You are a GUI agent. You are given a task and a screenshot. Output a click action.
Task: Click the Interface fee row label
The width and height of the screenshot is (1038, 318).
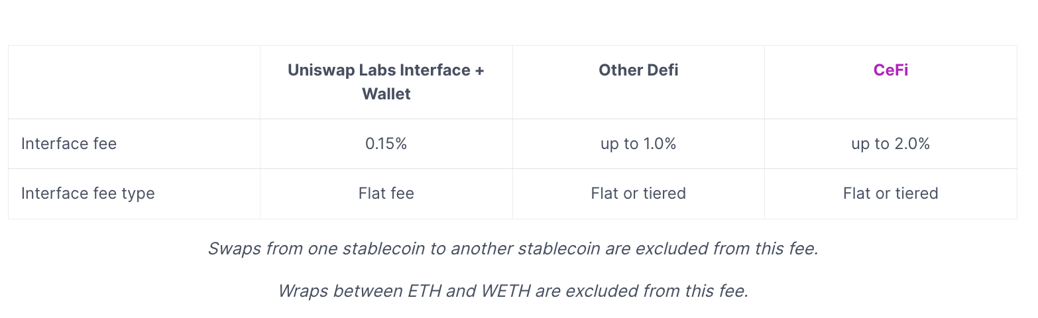[x=69, y=144]
